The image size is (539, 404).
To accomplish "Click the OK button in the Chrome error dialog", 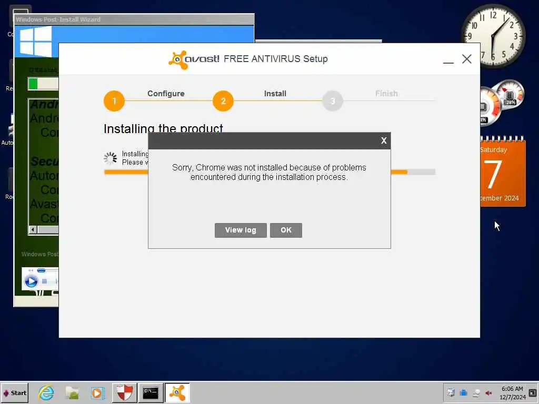I will tap(286, 230).
